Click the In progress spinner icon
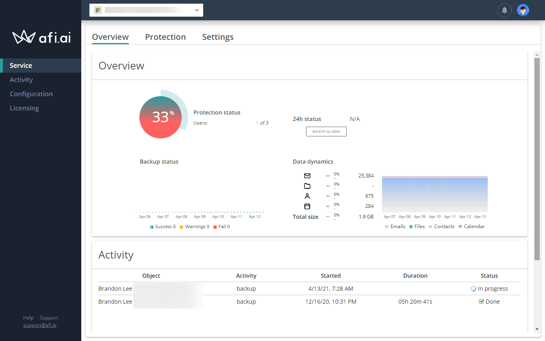 click(473, 288)
